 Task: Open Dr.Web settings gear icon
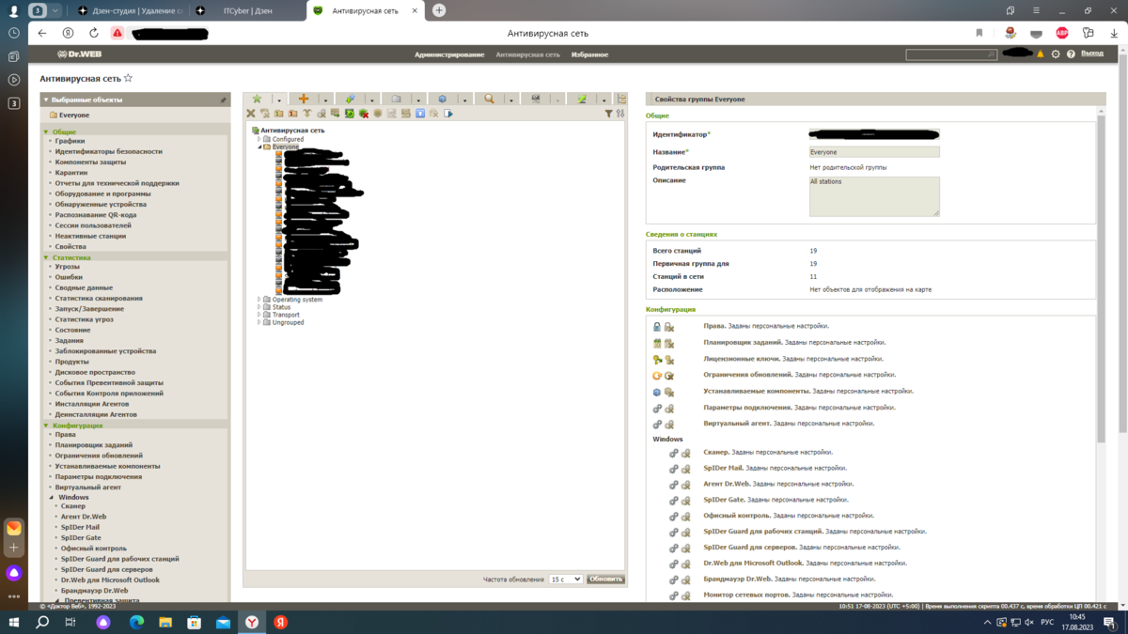[x=1056, y=54]
